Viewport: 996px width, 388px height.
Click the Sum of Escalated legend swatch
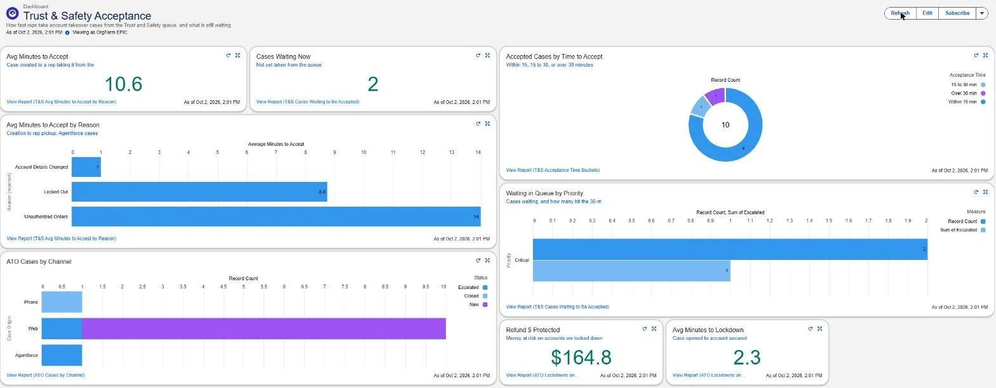pos(983,230)
